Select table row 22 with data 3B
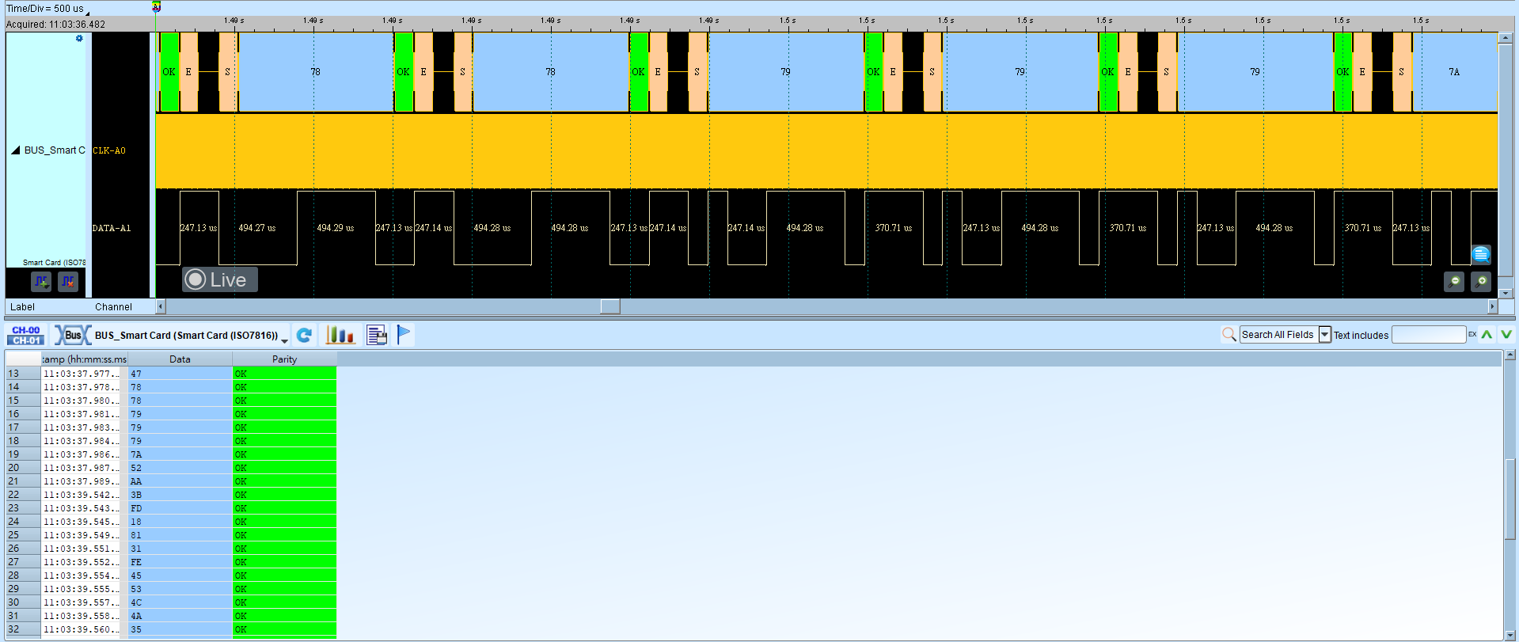 point(171,495)
